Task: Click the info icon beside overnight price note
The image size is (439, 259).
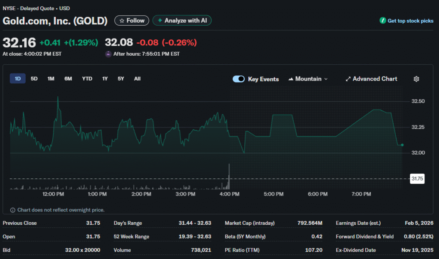Action: (12, 210)
